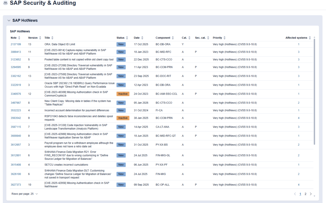Select page 1 in pagination
This screenshot has width=326, height=203.
point(300,194)
